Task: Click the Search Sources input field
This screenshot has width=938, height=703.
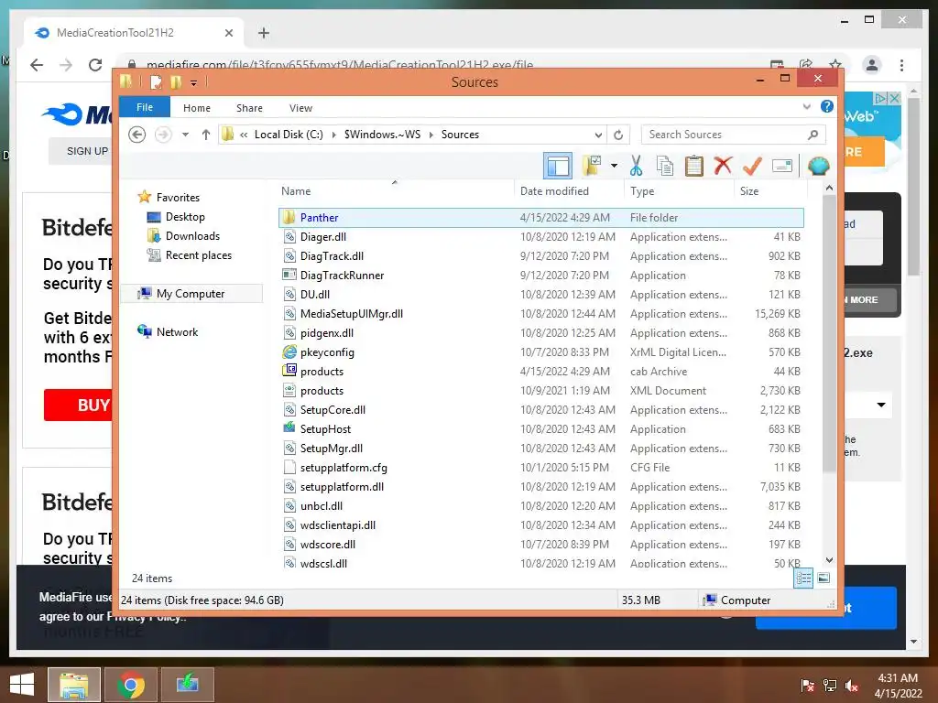Action: [x=725, y=135]
